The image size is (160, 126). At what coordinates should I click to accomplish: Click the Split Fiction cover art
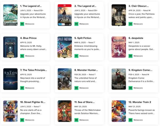click(65, 47)
